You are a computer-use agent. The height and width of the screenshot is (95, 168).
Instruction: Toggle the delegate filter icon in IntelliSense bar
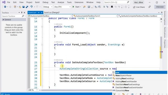click(140, 94)
